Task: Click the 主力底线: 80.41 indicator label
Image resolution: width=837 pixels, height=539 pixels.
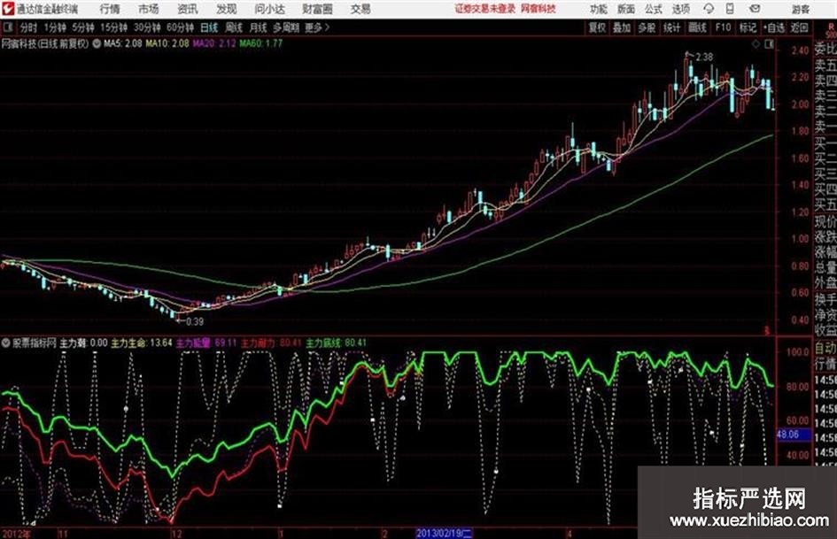Action: pyautogui.click(x=336, y=343)
